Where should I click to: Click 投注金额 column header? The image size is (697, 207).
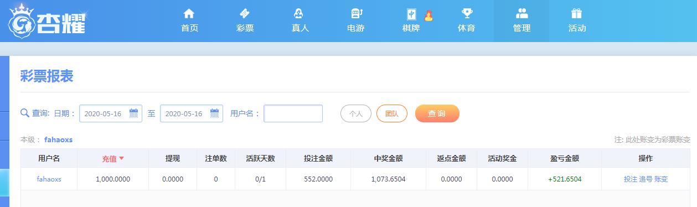pos(318,158)
